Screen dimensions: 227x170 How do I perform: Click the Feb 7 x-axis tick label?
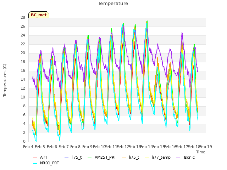coord(63,147)
